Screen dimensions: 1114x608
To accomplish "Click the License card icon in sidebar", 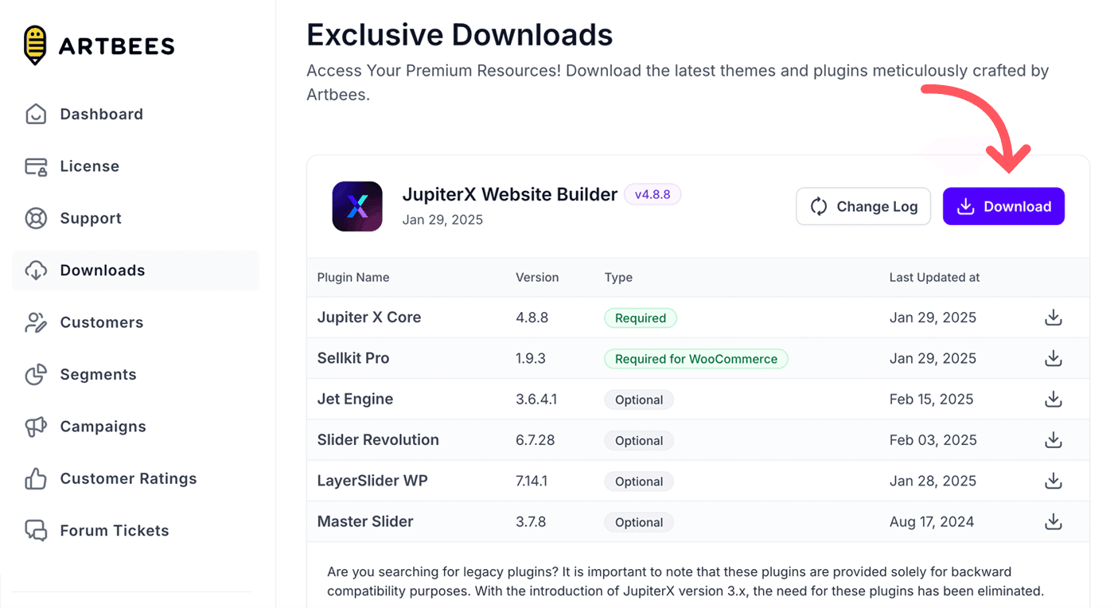I will [36, 166].
